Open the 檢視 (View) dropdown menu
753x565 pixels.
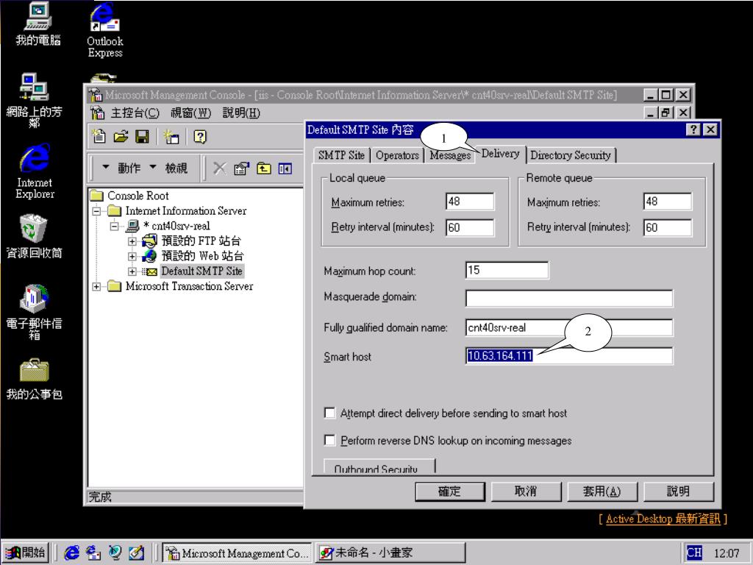[x=168, y=168]
